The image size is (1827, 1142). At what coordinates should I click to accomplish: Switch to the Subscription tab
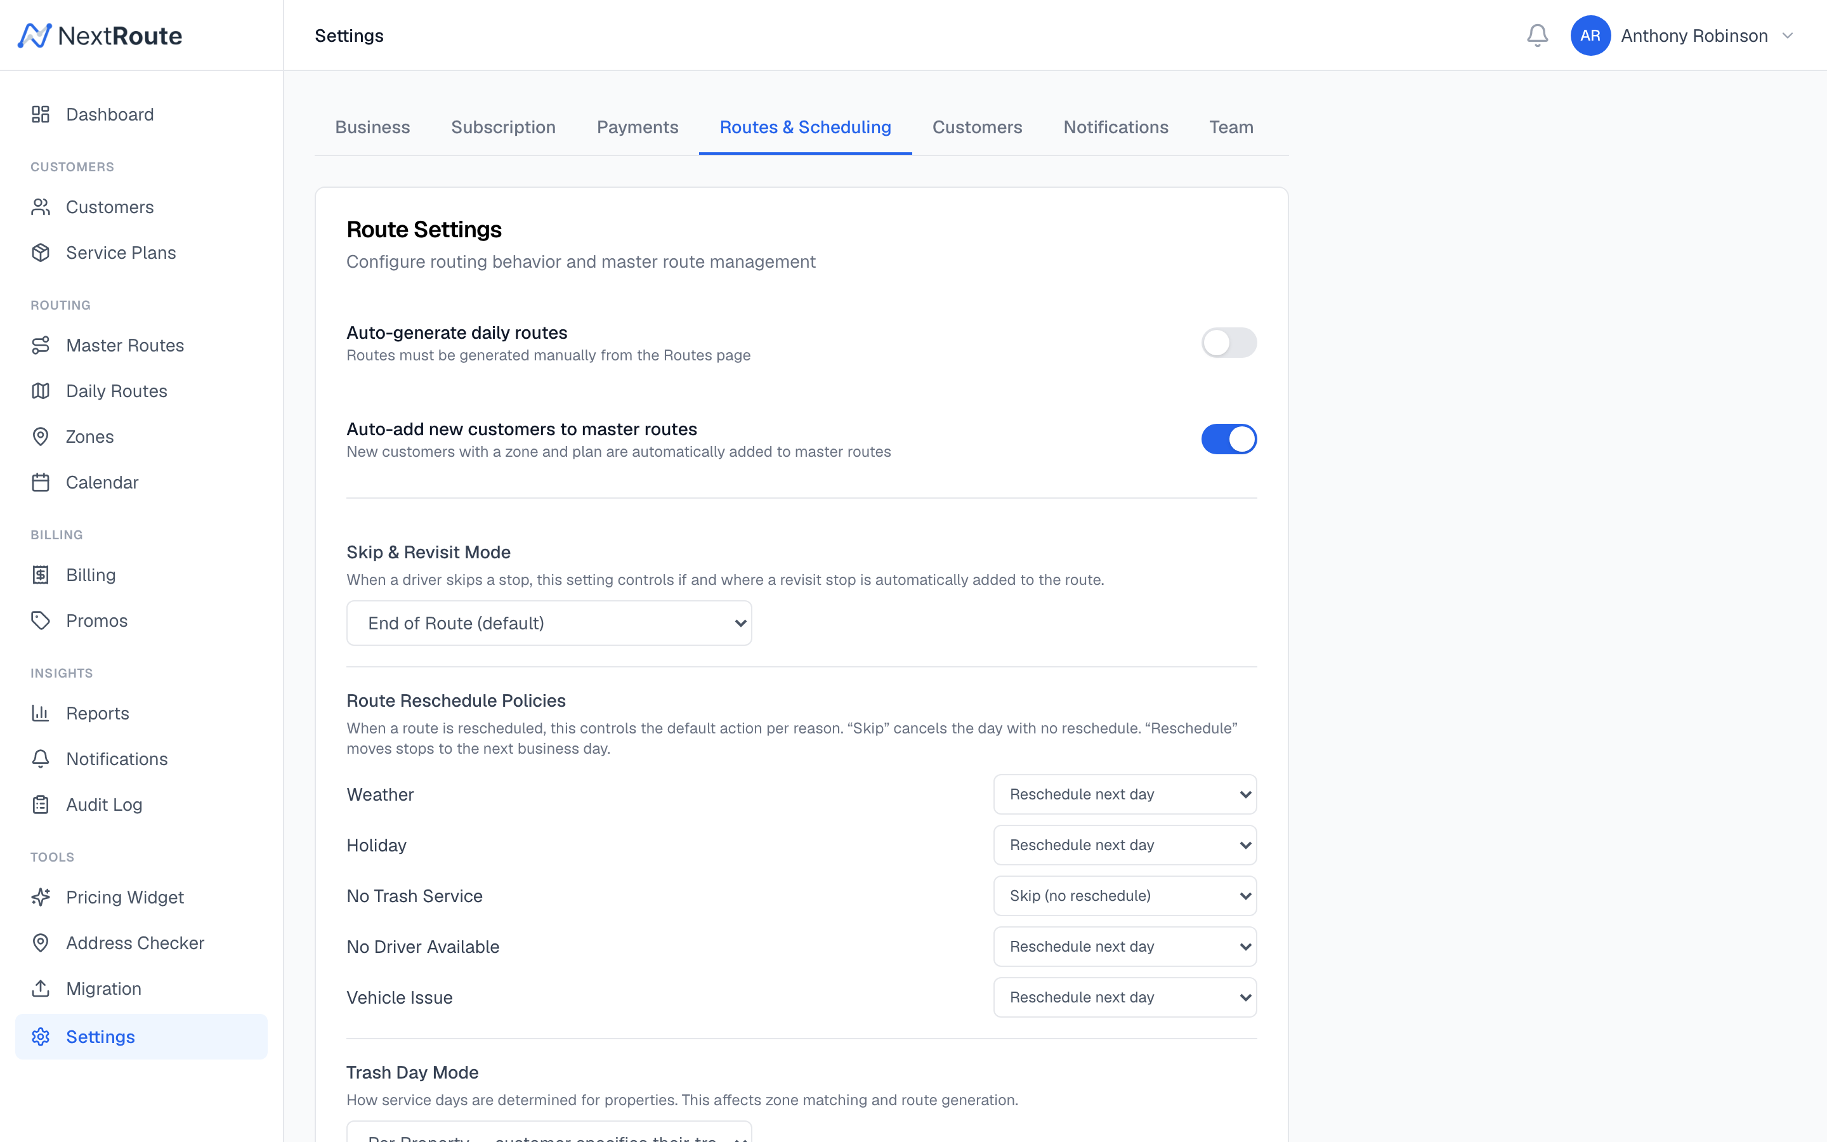pos(504,127)
